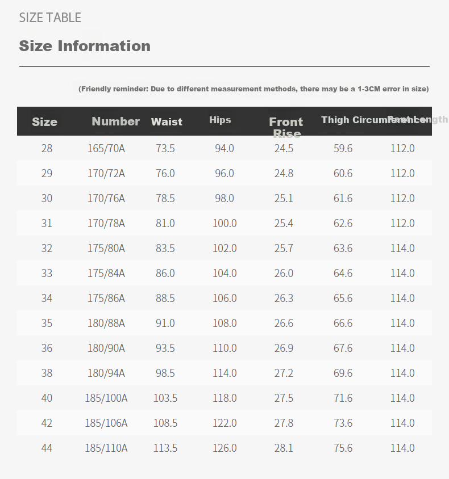Viewport: 449px width, 479px height.
Task: Click the Hips column header
Action: [x=220, y=120]
